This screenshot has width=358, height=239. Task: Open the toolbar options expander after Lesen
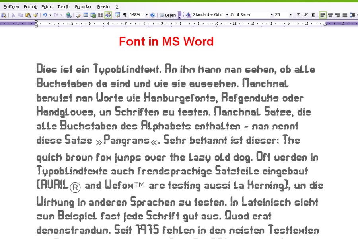pos(180,15)
